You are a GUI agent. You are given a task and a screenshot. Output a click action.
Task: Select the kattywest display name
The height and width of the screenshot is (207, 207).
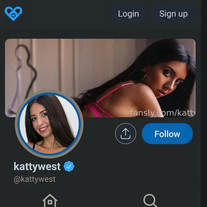37,166
